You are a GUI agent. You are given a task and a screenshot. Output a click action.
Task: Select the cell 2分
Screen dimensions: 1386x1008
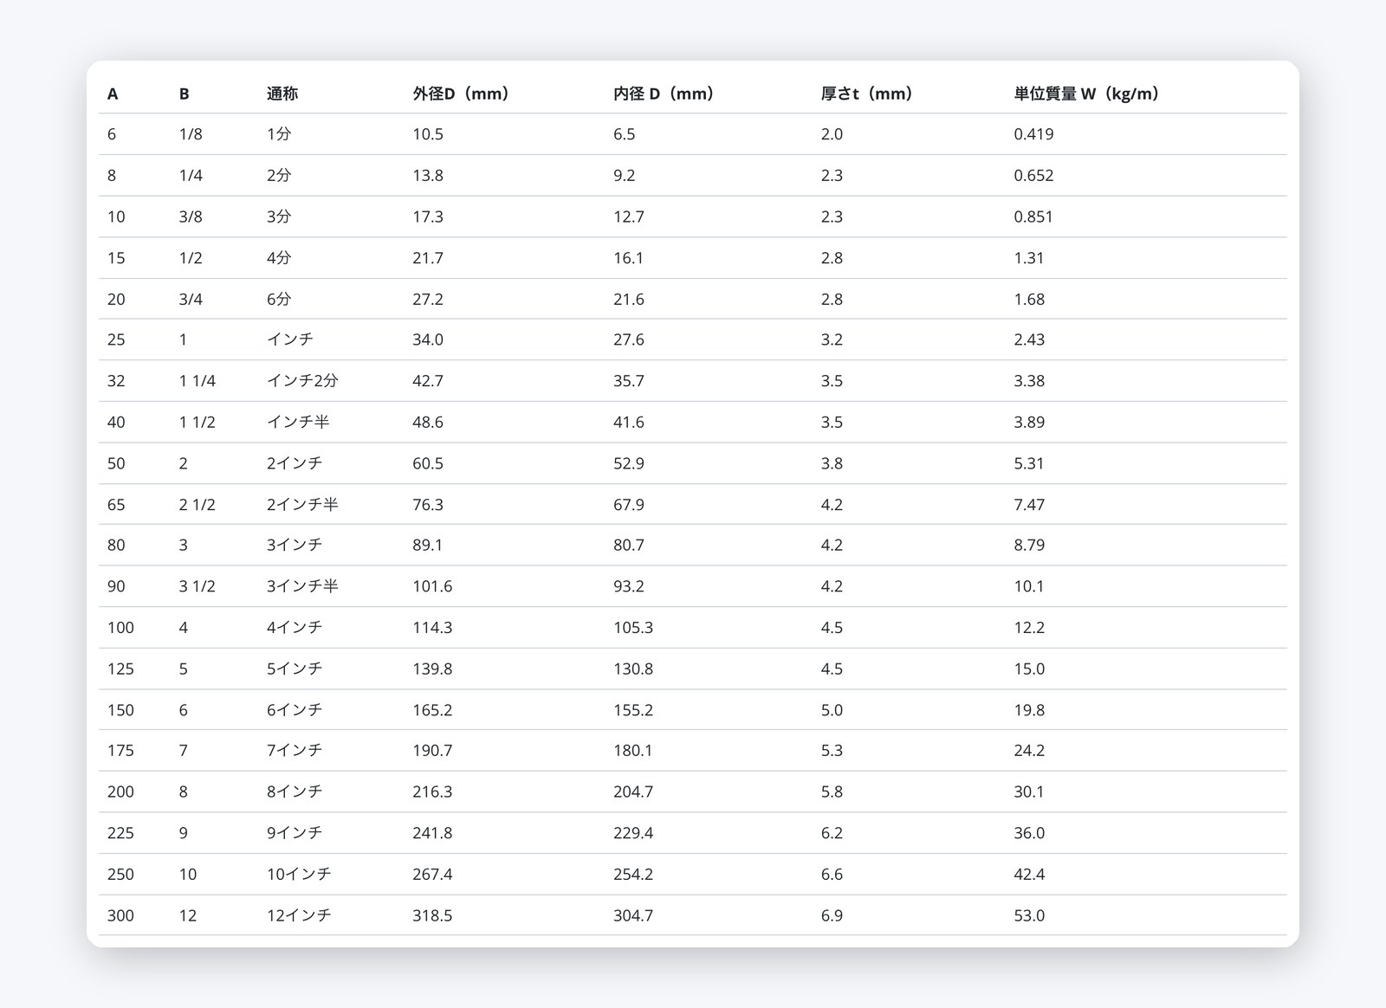point(279,176)
